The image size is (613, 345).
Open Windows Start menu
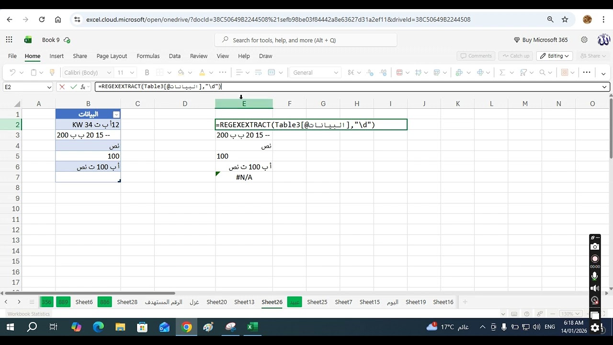[x=10, y=327]
